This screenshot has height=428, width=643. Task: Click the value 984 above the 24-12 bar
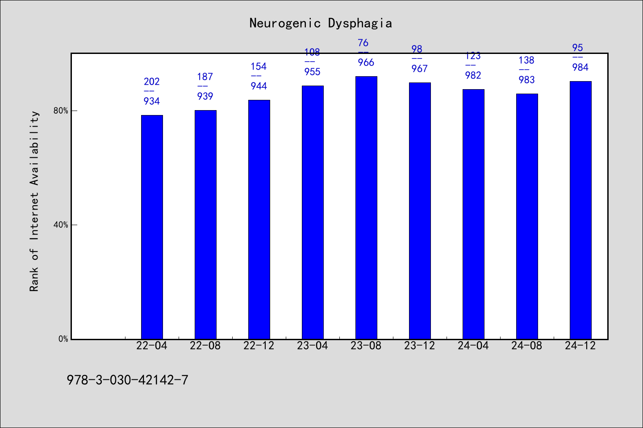tap(580, 67)
